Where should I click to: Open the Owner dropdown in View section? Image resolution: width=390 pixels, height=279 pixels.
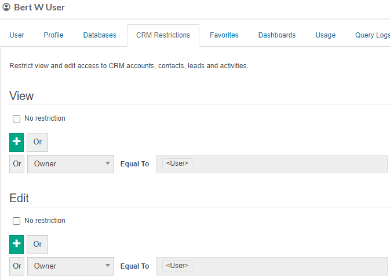pos(71,164)
